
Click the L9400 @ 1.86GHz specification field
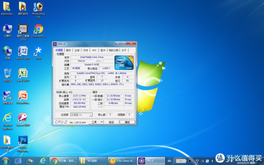(102, 73)
